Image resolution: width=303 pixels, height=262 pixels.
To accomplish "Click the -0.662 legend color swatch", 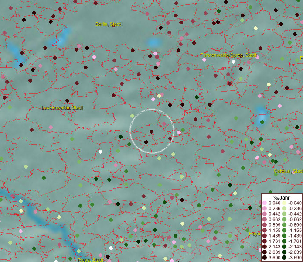I will click(x=284, y=220).
